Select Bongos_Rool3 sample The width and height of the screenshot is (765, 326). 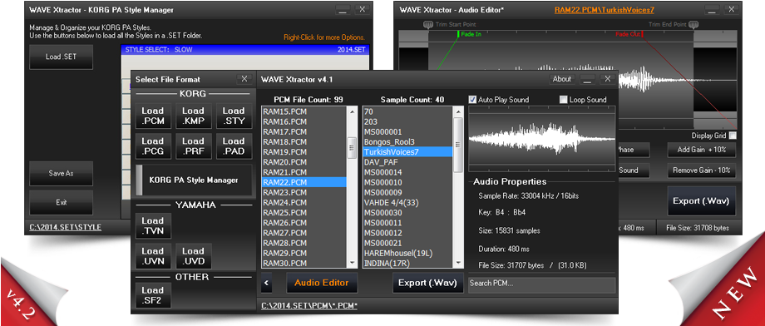[x=407, y=141]
